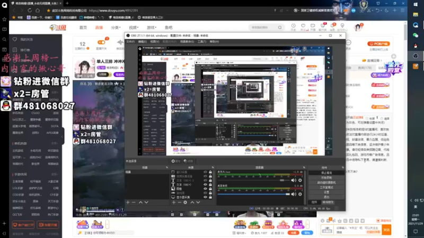Open the notification center icon on taskbar

(x=416, y=232)
